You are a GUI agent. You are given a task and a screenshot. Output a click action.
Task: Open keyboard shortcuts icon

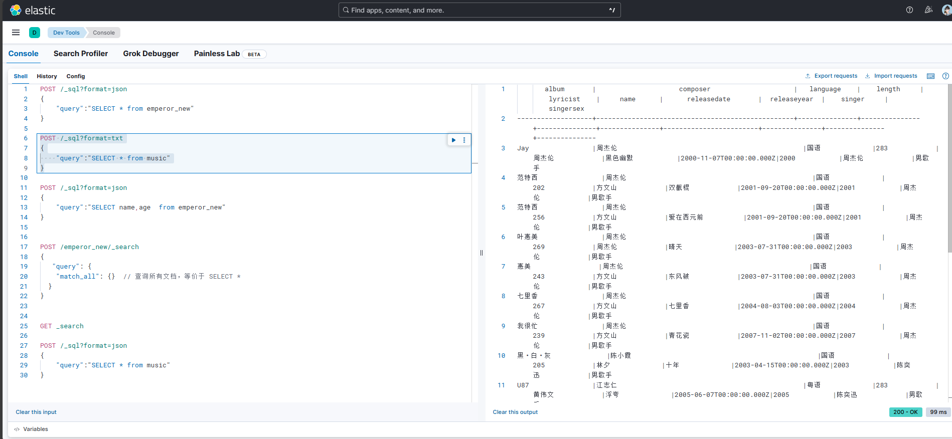930,76
